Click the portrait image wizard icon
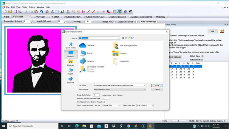This screenshot has height=129, width=229. [x=68, y=12]
